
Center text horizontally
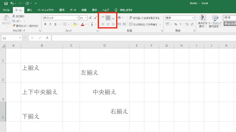pos(108,24)
